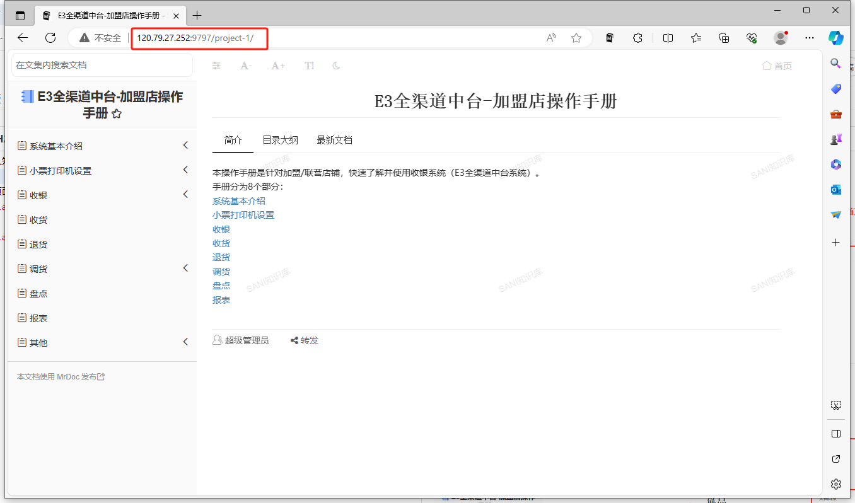Open 盘点 in the sidebar

pyautogui.click(x=38, y=294)
